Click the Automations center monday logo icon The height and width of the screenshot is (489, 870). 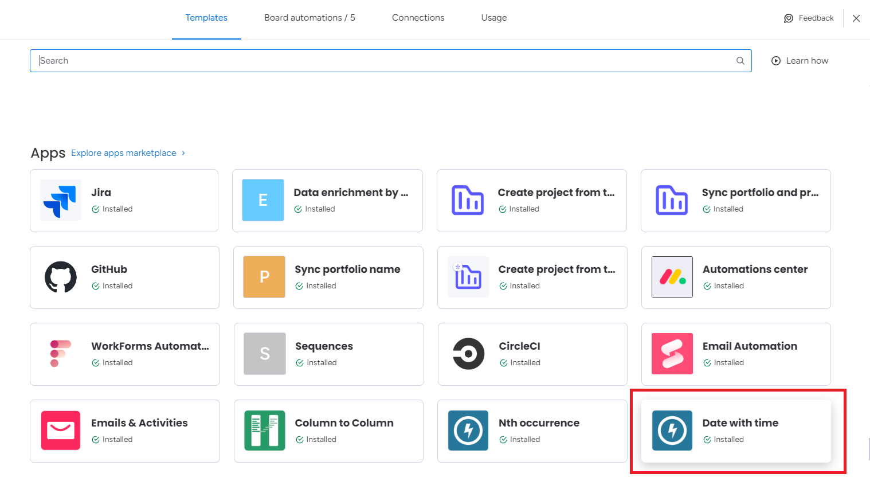coord(672,277)
